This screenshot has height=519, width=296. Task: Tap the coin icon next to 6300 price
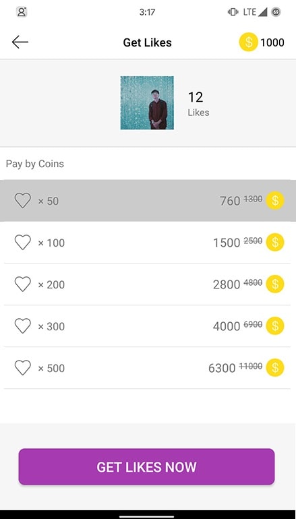[275, 368]
